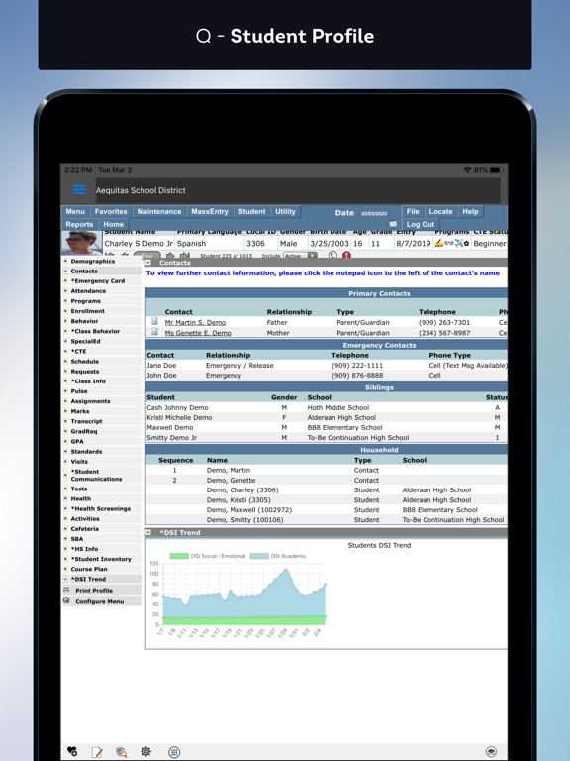Open the Help menu
This screenshot has height=761, width=570.
pyautogui.click(x=470, y=212)
